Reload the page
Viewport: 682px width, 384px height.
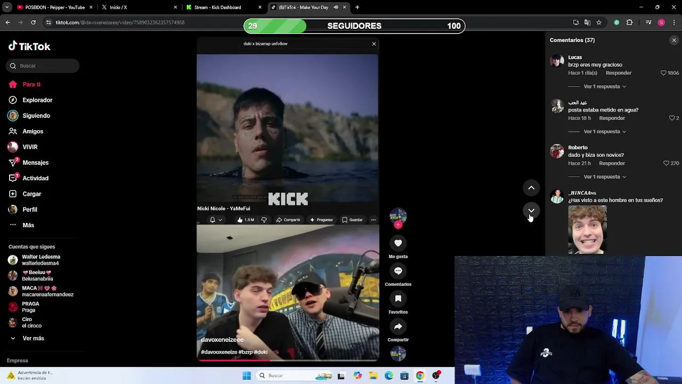point(33,22)
